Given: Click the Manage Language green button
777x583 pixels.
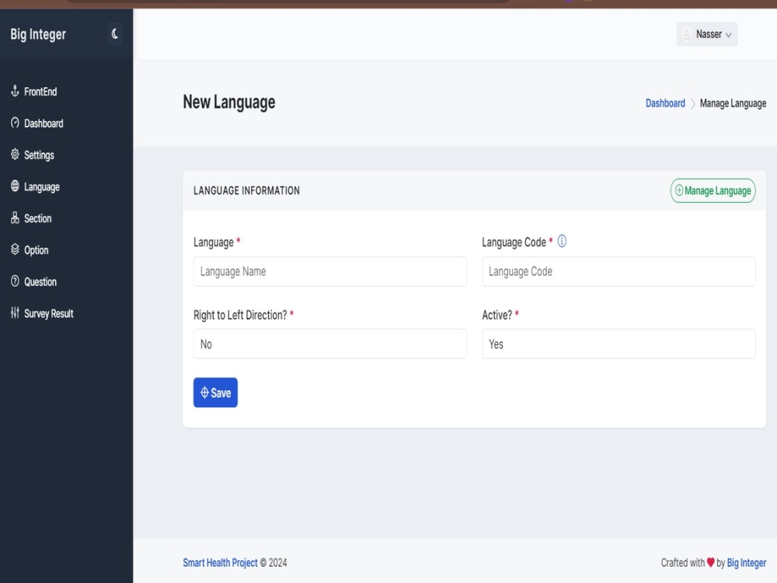Looking at the screenshot, I should [713, 190].
